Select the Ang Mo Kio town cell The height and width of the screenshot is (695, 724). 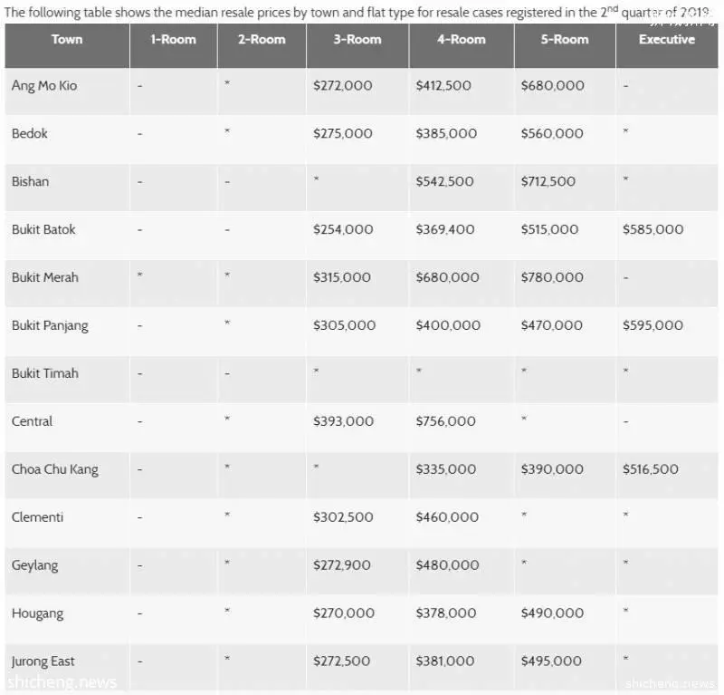click(x=67, y=92)
